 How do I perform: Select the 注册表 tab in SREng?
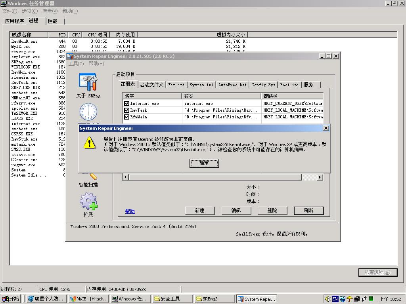coord(128,84)
